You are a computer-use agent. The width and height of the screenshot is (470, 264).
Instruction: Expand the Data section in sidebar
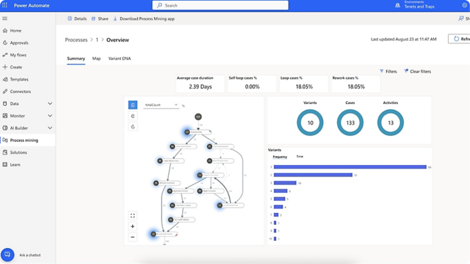click(x=50, y=104)
